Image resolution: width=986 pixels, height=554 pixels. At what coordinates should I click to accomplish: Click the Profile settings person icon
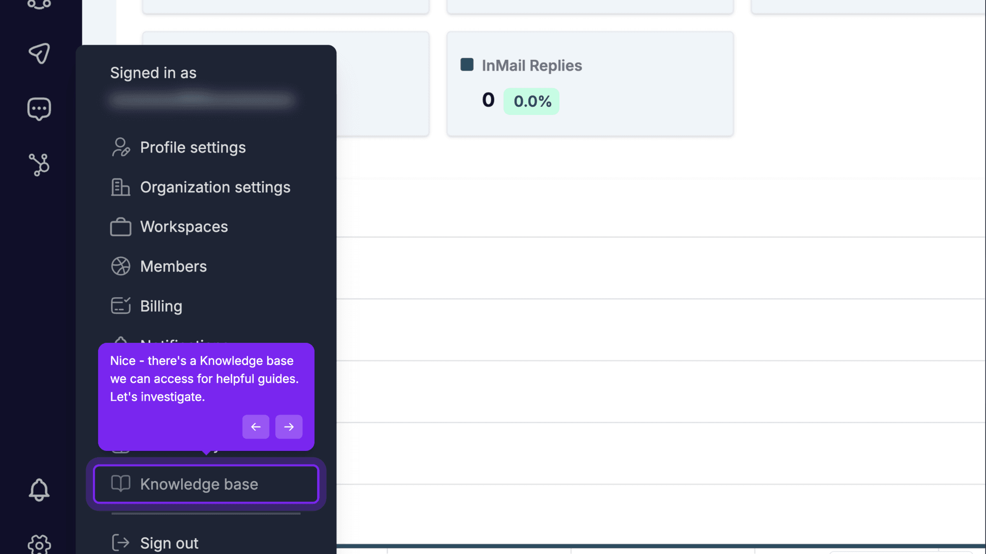click(x=120, y=148)
